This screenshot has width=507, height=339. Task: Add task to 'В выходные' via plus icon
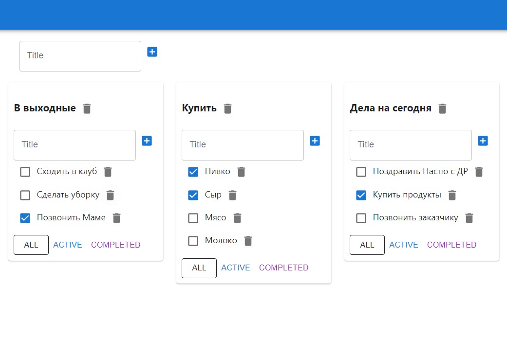147,141
